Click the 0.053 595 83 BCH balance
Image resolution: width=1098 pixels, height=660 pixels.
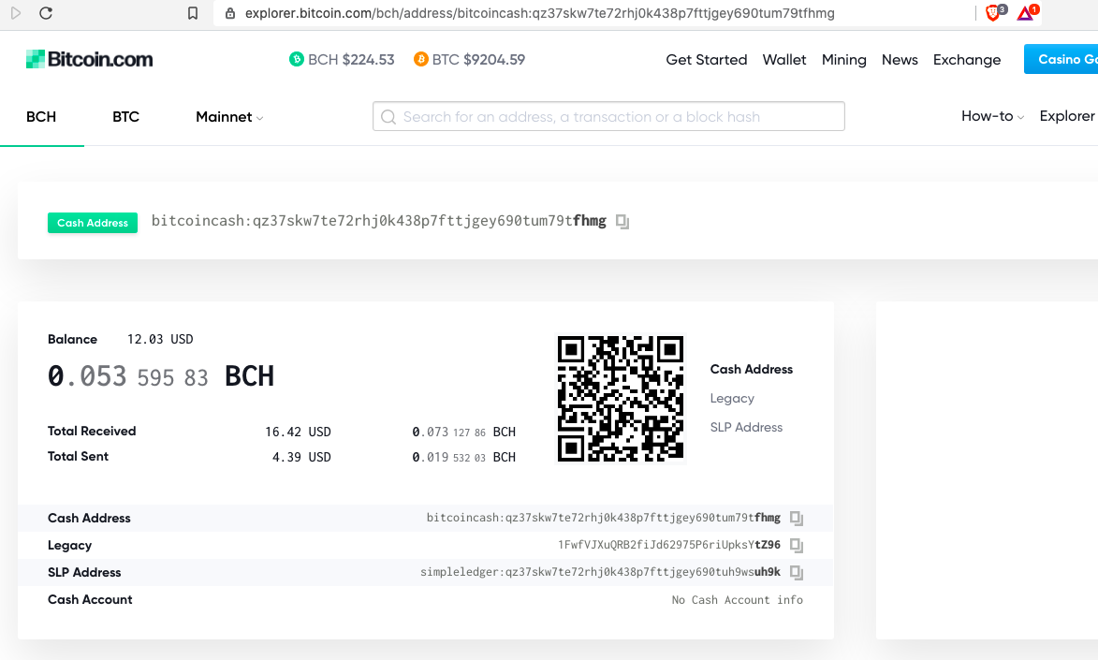160,376
